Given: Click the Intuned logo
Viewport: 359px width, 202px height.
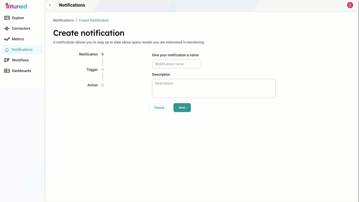Looking at the screenshot, I should point(16,6).
